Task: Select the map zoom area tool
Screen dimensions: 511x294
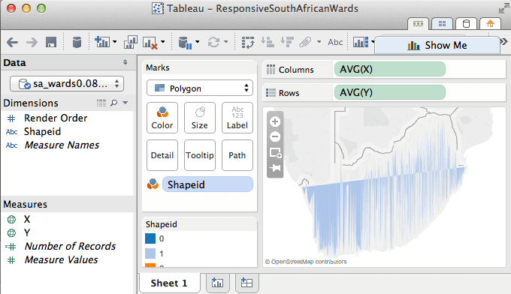Action: point(275,152)
